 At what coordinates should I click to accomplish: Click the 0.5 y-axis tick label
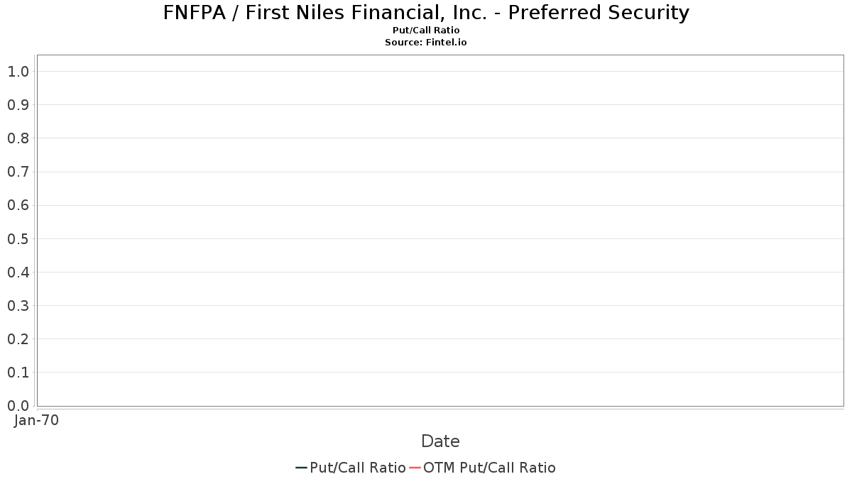click(x=18, y=239)
